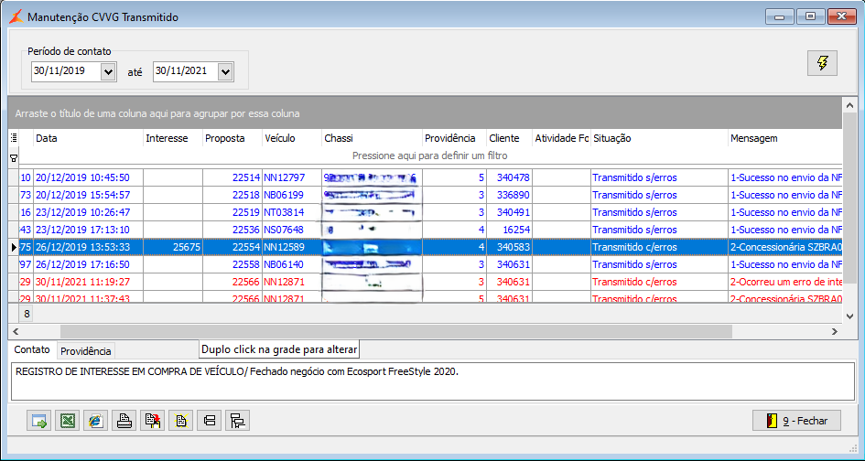Open the end date dropdown
The height and width of the screenshot is (461, 865).
pos(225,71)
